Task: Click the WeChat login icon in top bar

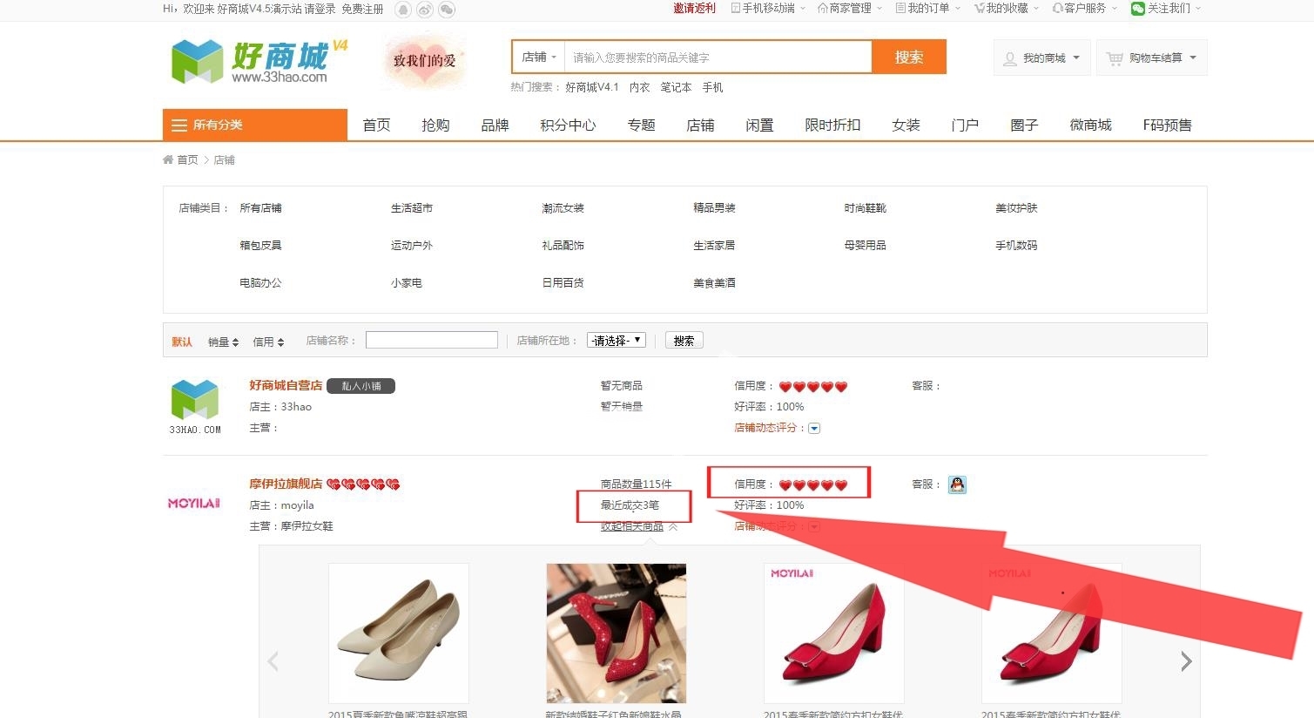Action: [447, 10]
